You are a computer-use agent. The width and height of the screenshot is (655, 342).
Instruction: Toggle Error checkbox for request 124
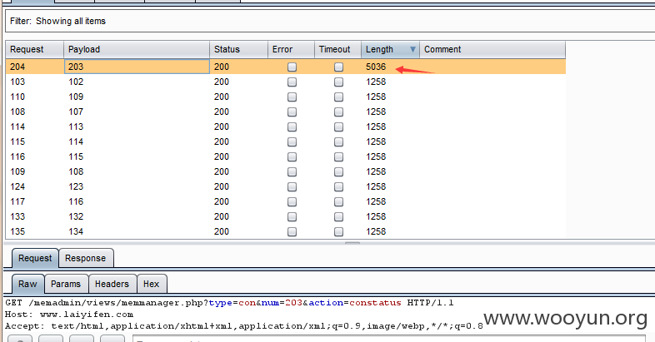292,187
